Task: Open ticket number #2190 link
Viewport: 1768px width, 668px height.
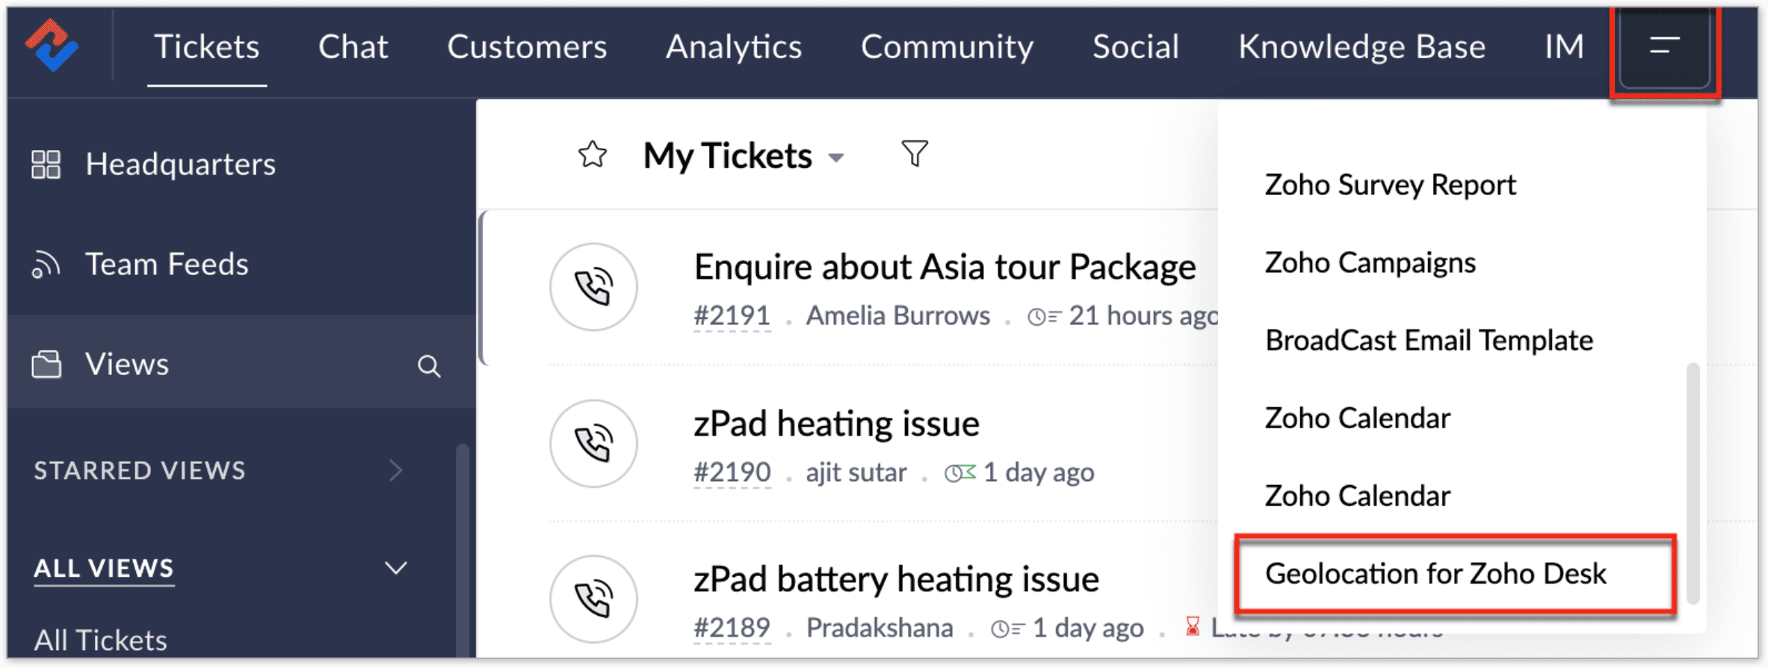Action: (x=732, y=472)
